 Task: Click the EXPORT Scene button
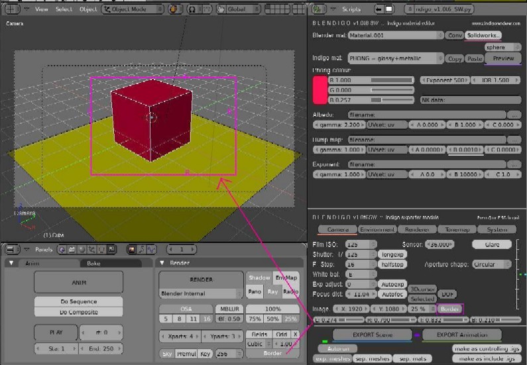click(x=372, y=335)
